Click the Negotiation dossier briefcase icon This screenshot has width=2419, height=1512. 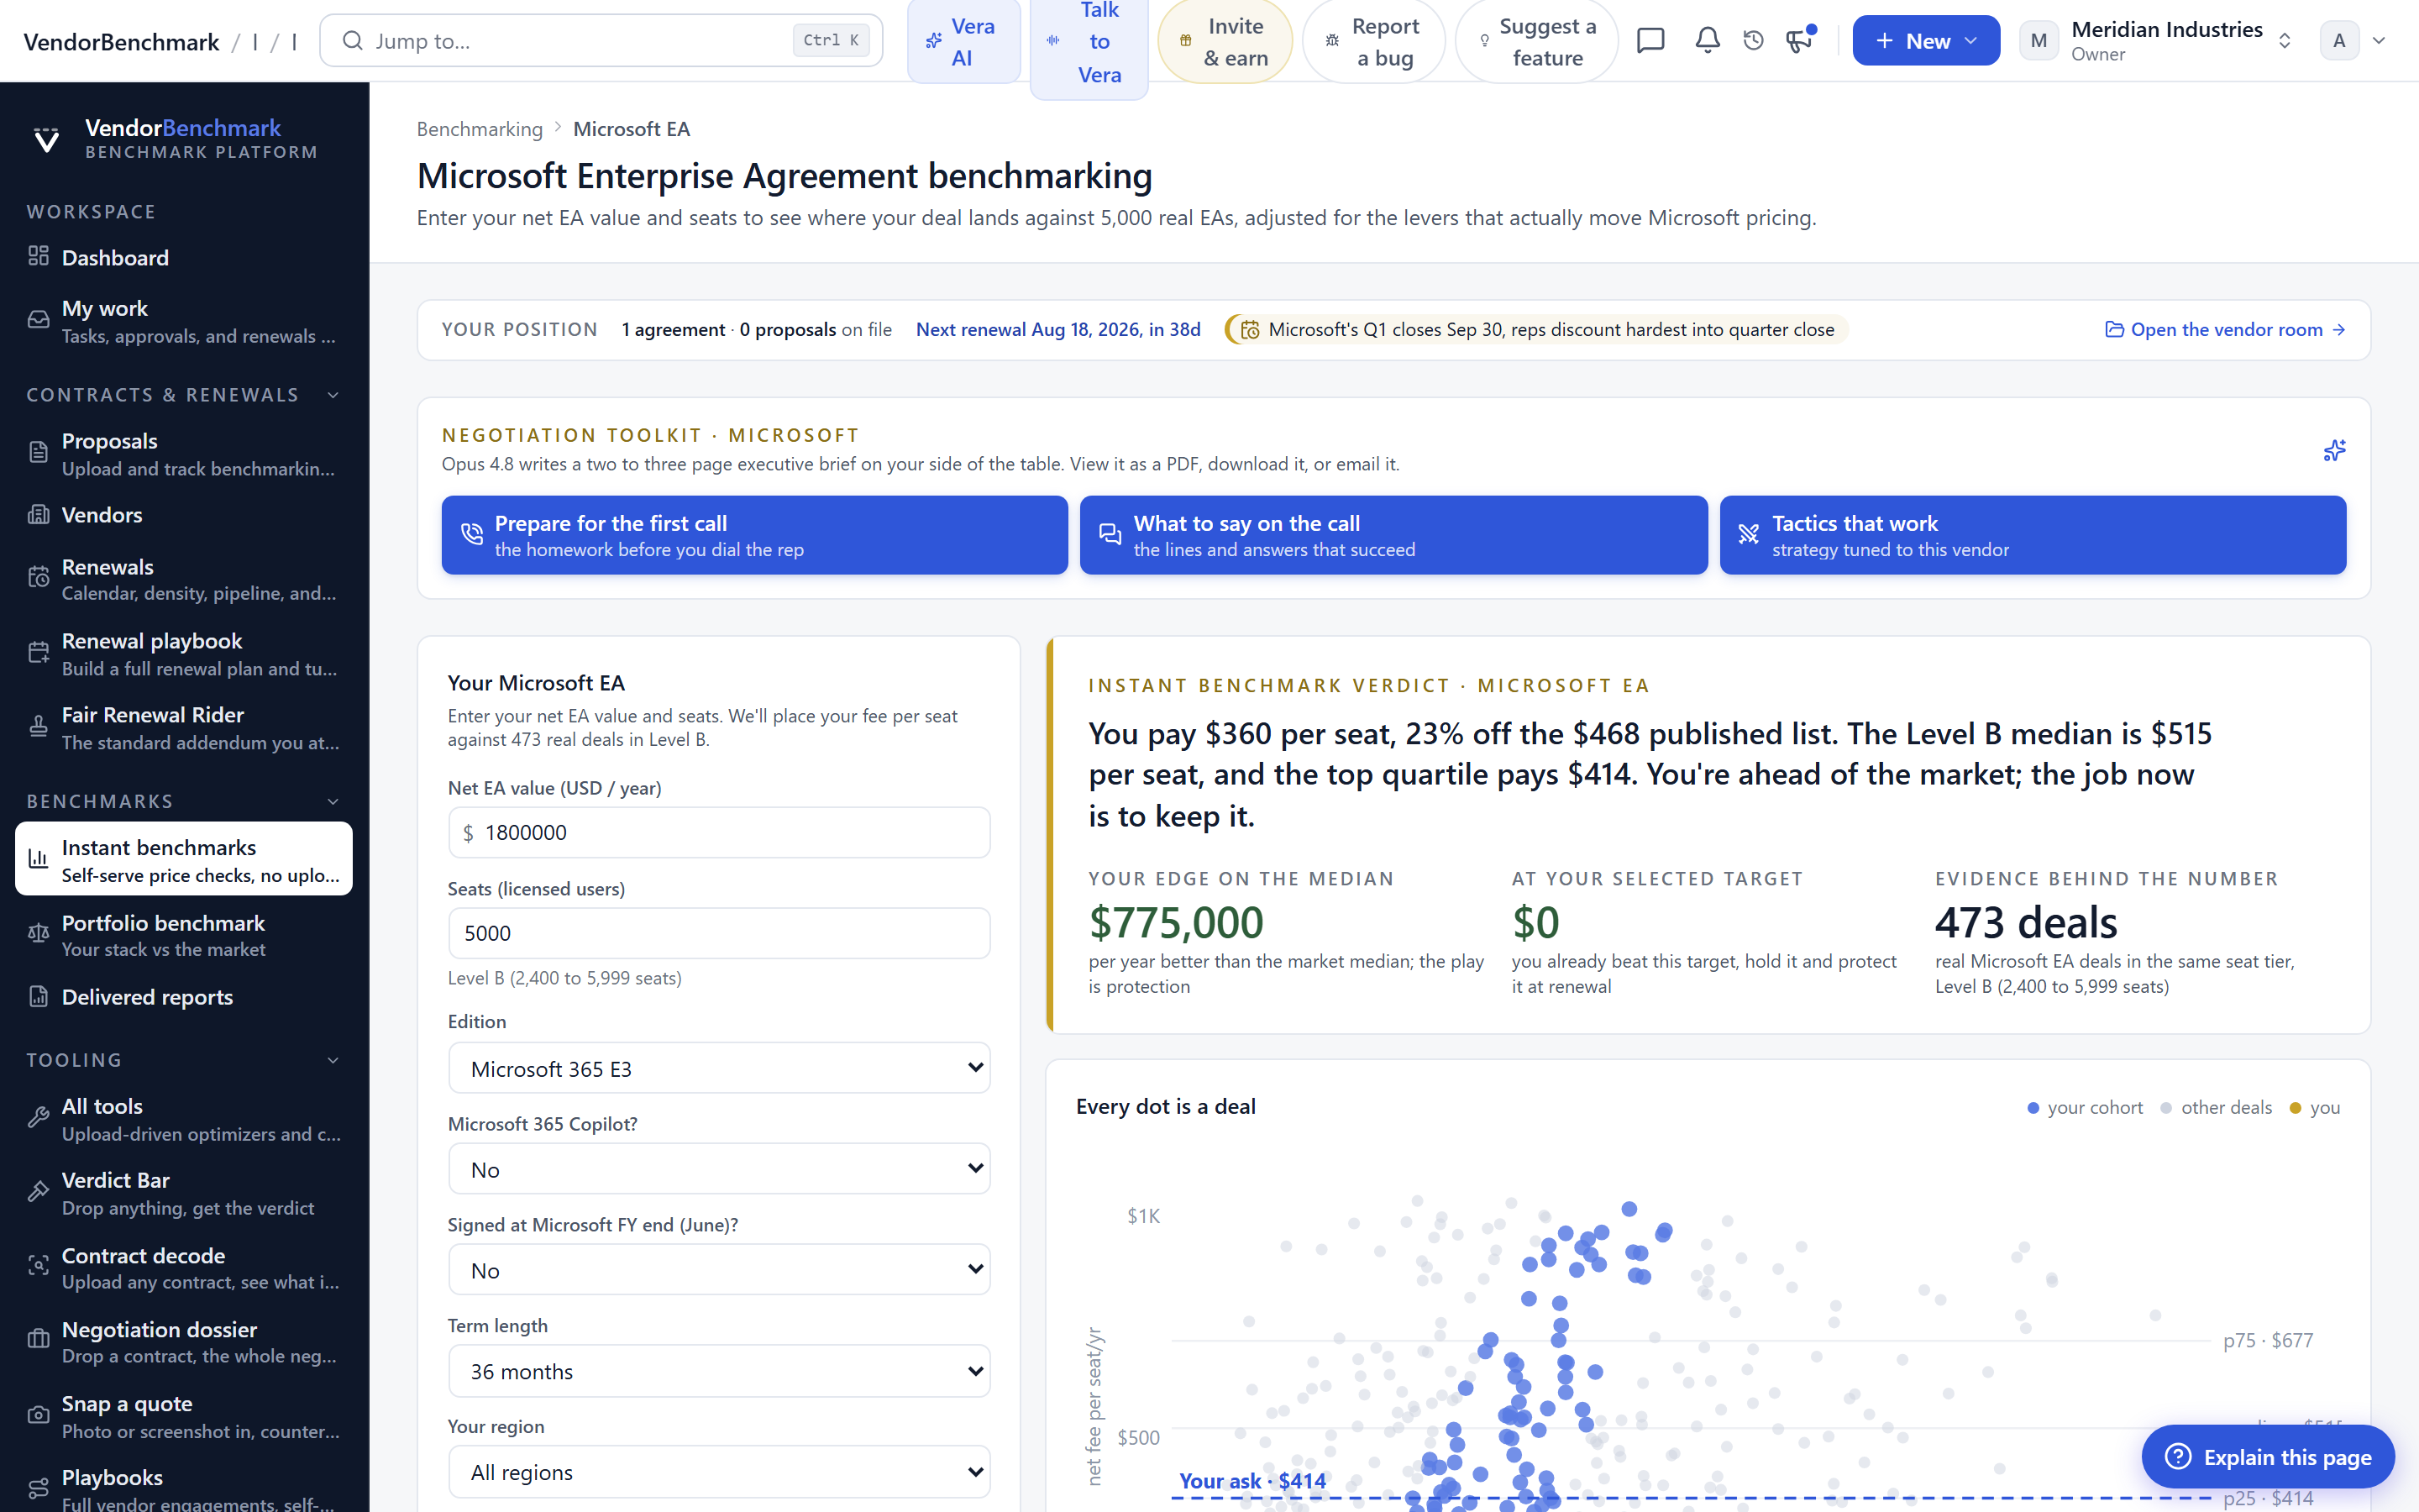(x=38, y=1340)
